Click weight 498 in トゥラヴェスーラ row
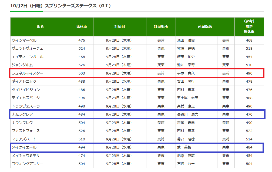 (82, 106)
